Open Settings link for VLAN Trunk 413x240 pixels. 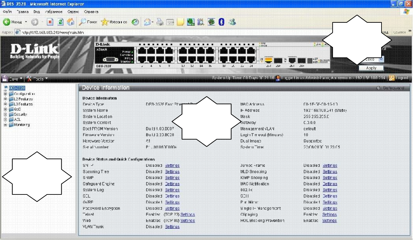[172, 227]
